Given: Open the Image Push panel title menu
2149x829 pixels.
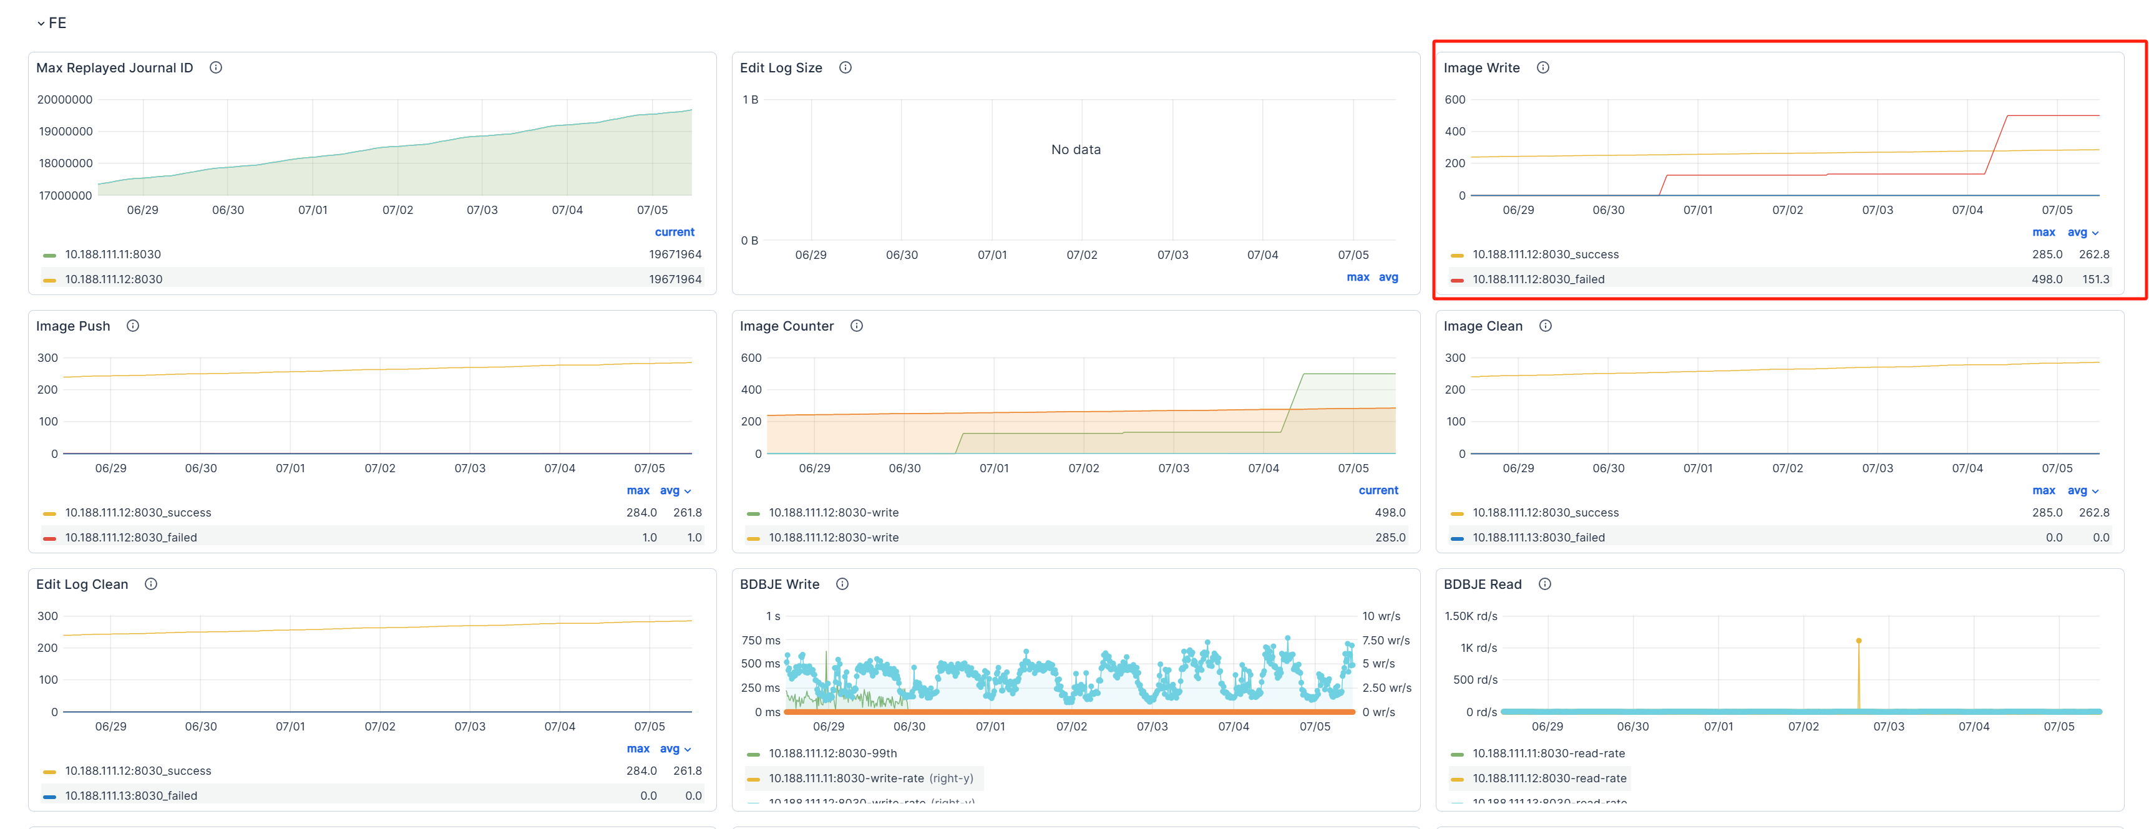Looking at the screenshot, I should (x=72, y=326).
